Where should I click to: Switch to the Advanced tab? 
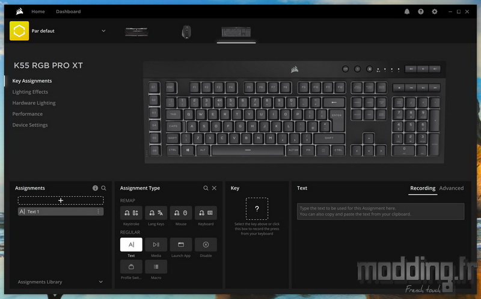tap(452, 188)
